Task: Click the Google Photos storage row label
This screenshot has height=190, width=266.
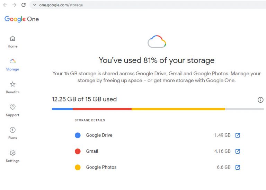Action: 101,167
